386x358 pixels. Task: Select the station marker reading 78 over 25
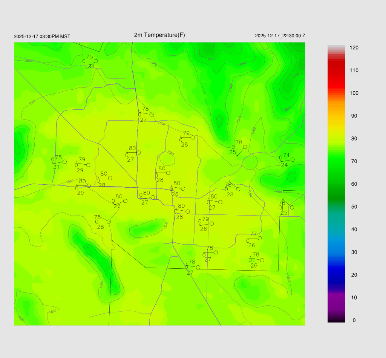[245, 147]
